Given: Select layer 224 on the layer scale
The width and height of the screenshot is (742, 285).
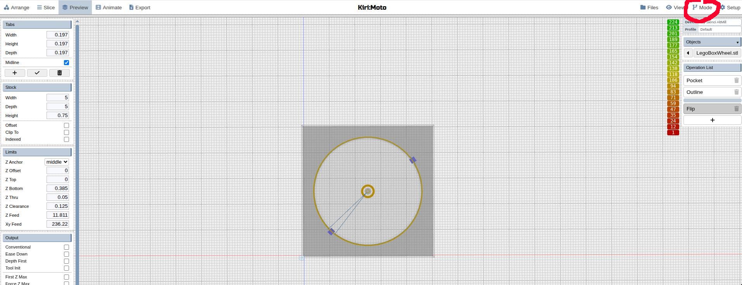Looking at the screenshot, I should click(x=673, y=22).
